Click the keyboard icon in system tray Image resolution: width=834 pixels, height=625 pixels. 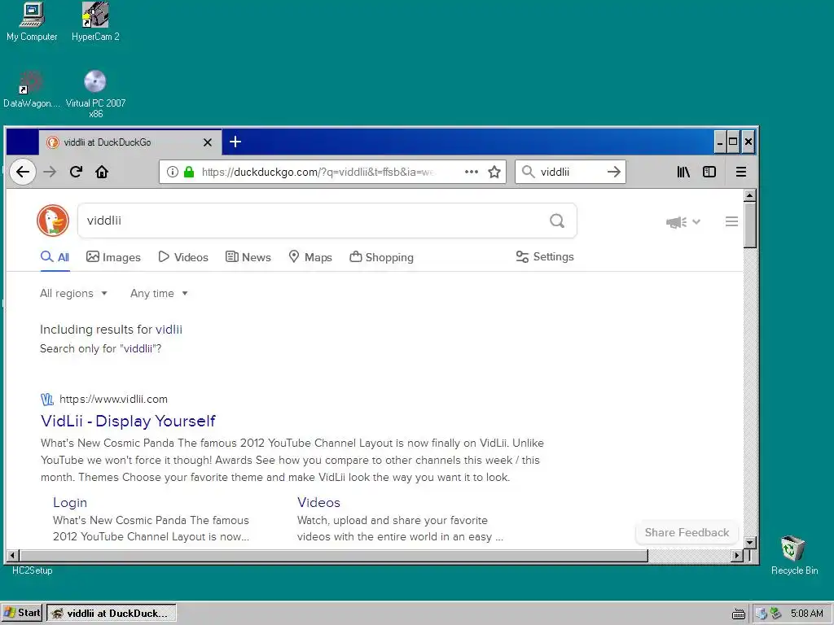738,614
